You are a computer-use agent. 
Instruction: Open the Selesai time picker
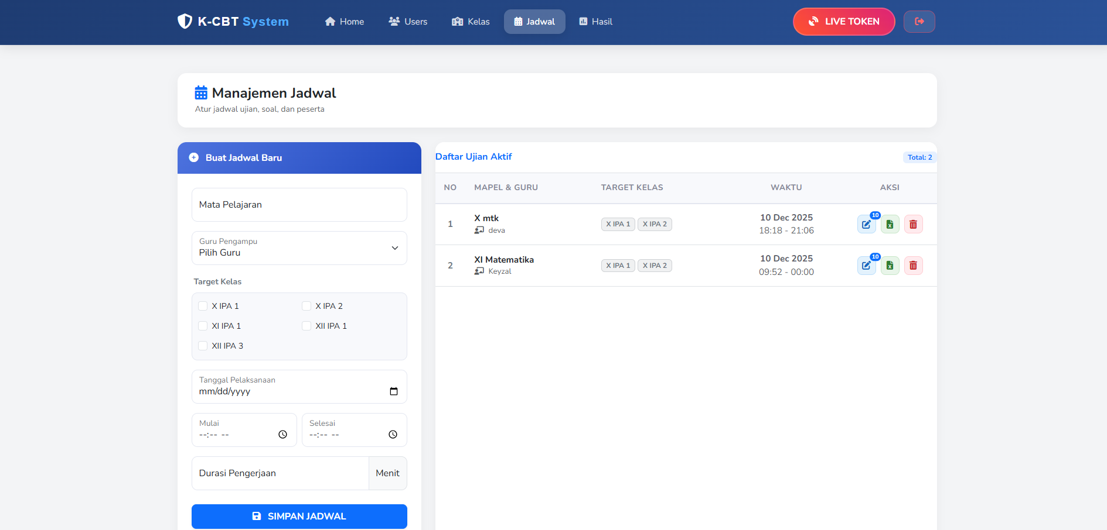click(x=393, y=435)
